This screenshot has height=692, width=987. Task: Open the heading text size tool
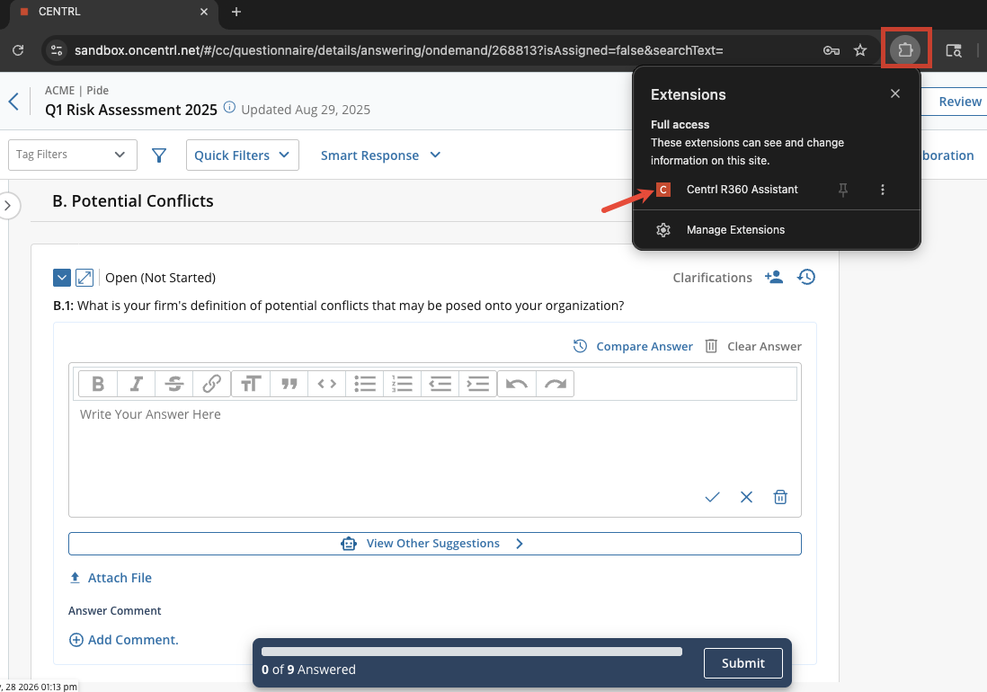coord(251,384)
